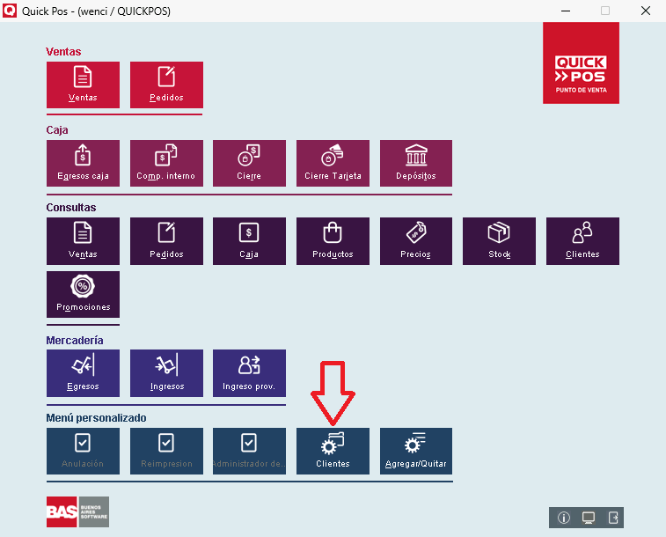Image resolution: width=666 pixels, height=537 pixels.
Task: Click Agregar/Quitar customization tile
Action: (416, 451)
